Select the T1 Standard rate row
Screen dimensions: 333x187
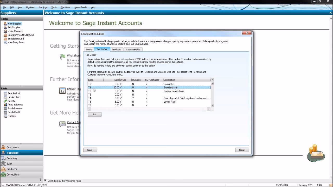coord(149,88)
